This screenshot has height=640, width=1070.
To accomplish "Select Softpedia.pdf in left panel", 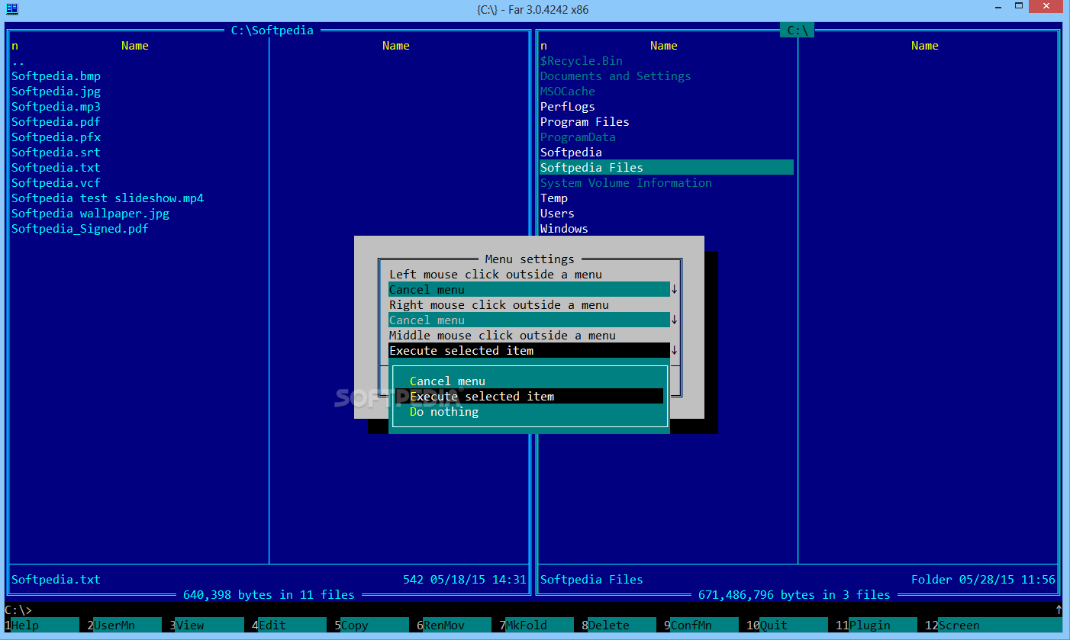I will [x=56, y=122].
